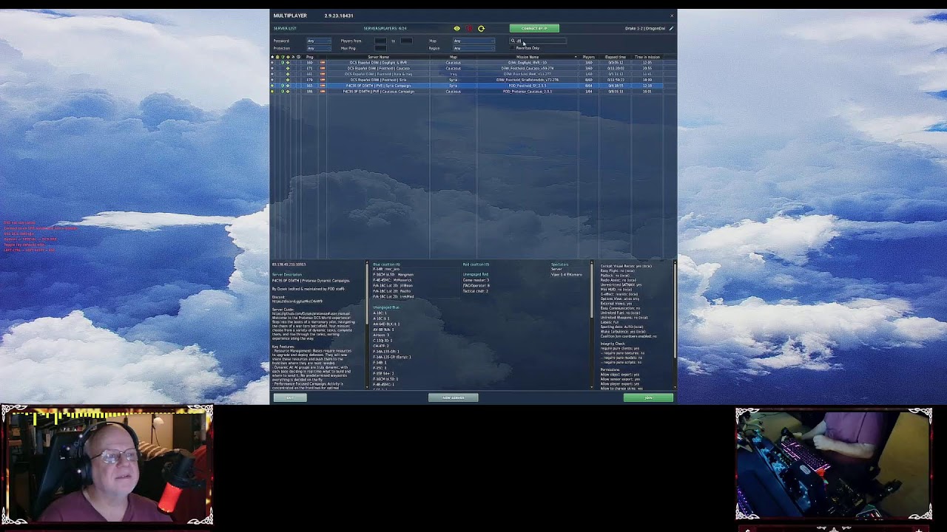Select the DCS Español Foothold Siria row
This screenshot has width=947, height=532.
coord(473,80)
